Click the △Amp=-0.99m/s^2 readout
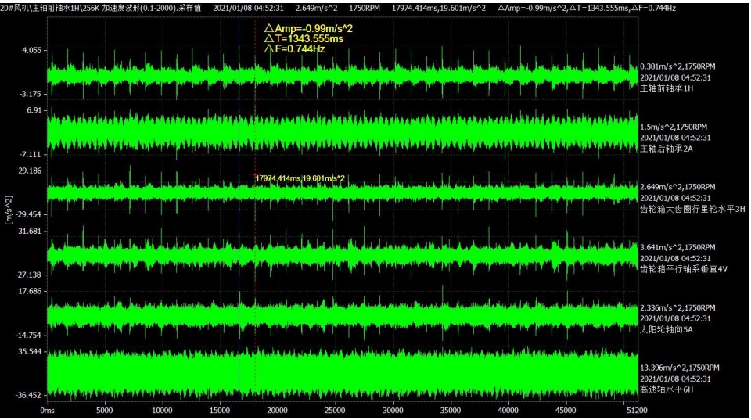Image resolution: width=751 pixels, height=420 pixels. pyautogui.click(x=308, y=28)
